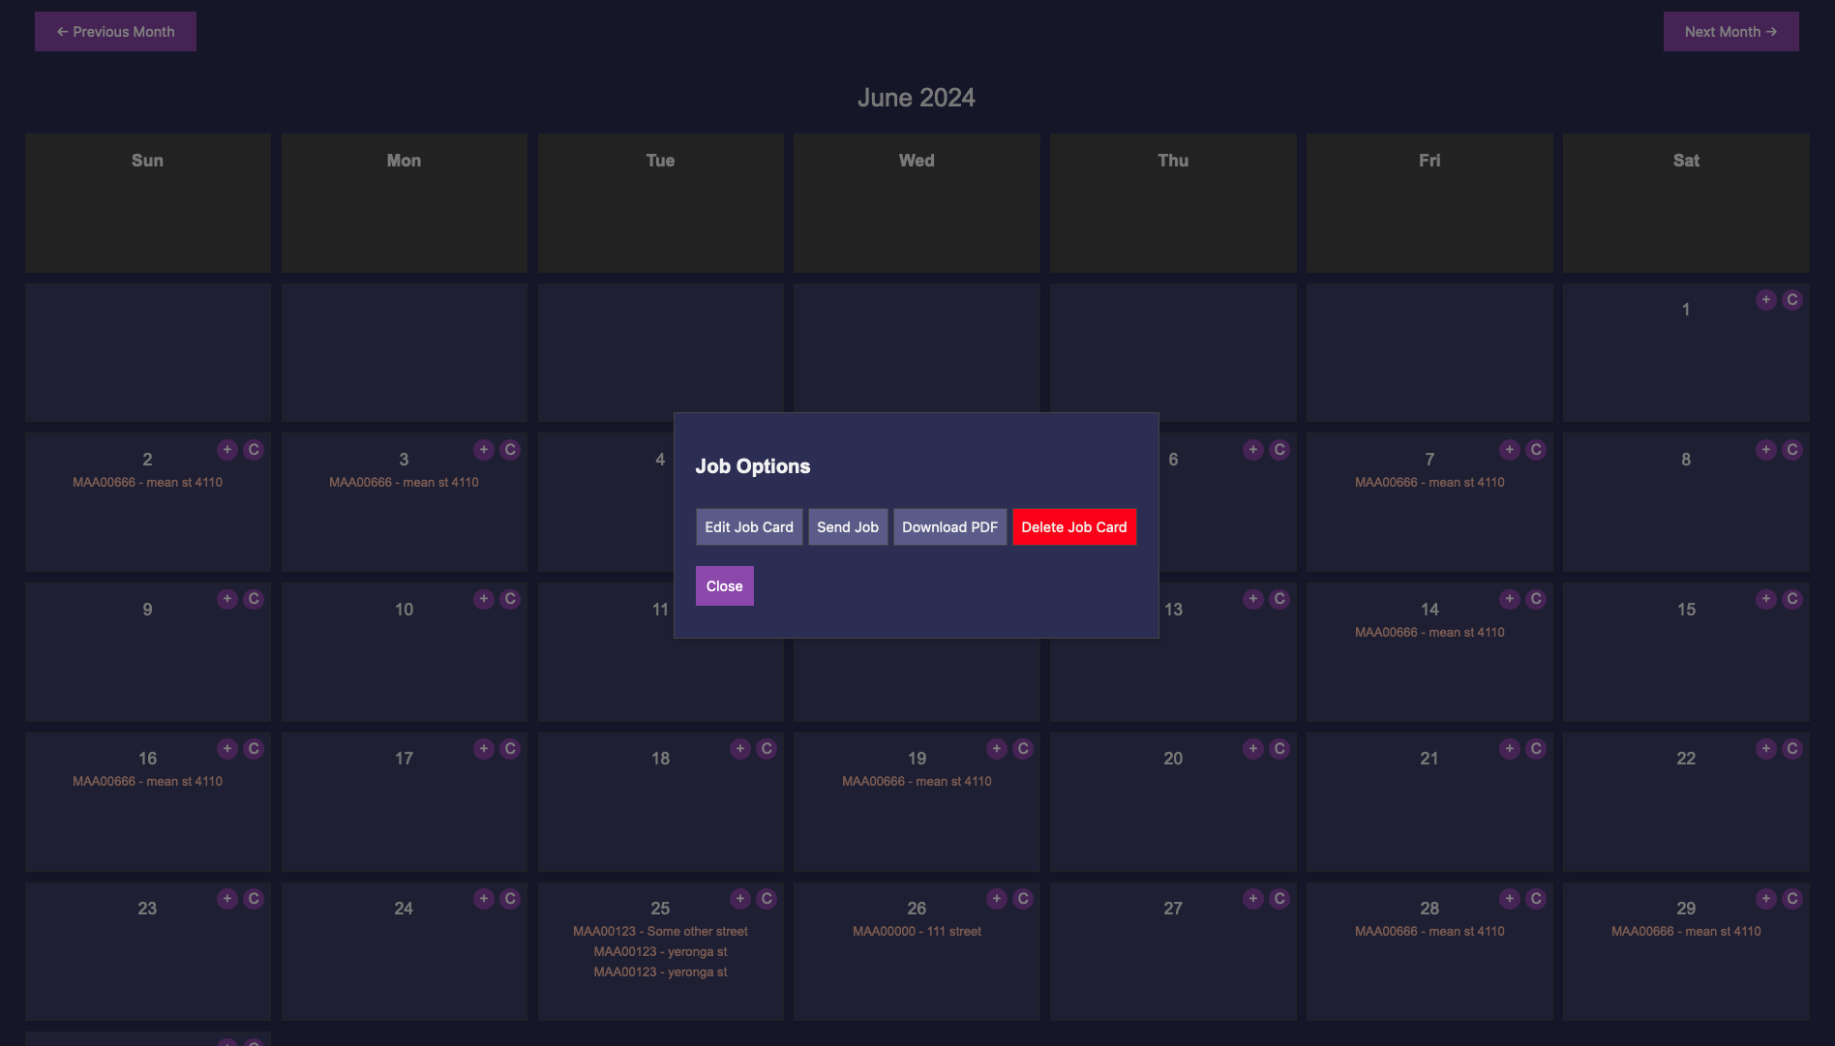Click the C icon on June 22
This screenshot has height=1046, width=1835.
point(1790,748)
